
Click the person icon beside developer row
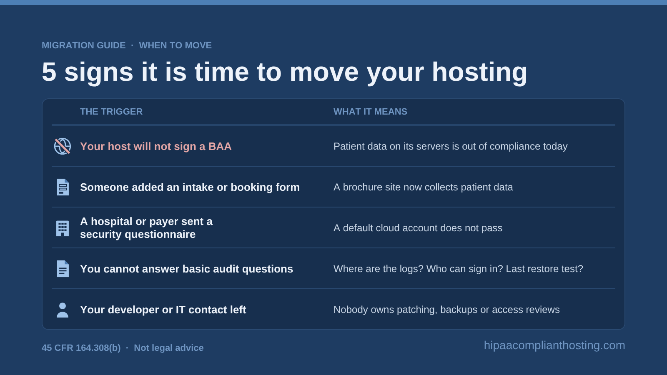(63, 310)
